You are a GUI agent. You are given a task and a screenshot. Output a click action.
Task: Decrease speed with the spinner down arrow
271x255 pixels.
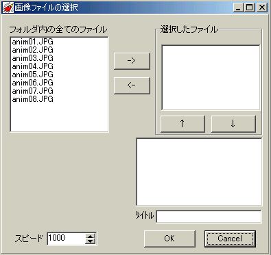[91, 241]
